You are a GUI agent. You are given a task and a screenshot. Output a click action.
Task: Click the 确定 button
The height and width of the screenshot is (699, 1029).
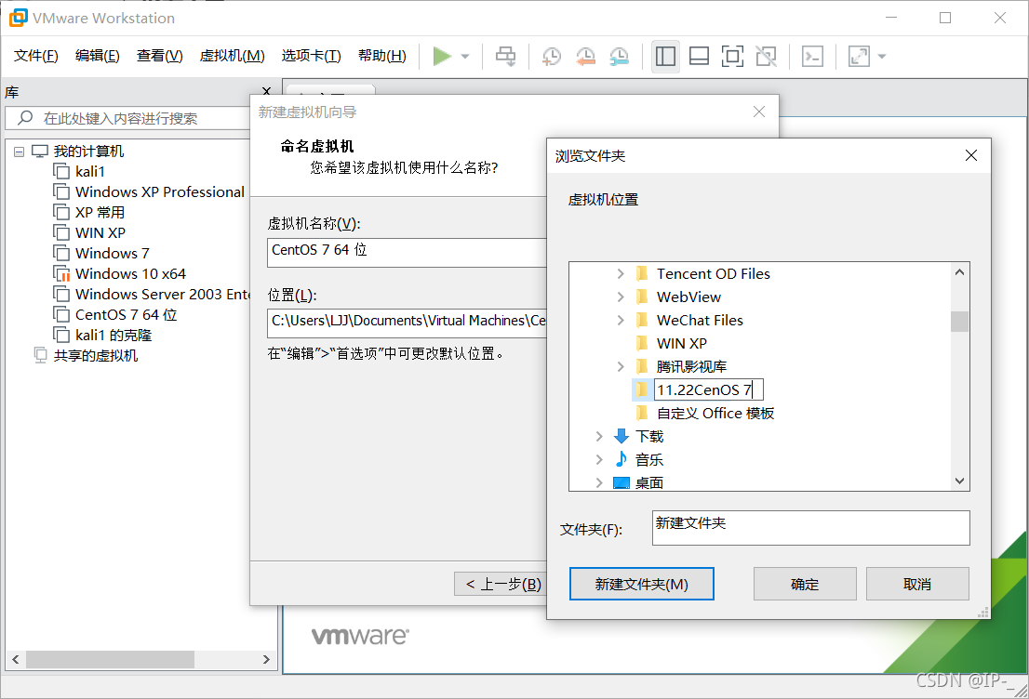[805, 584]
